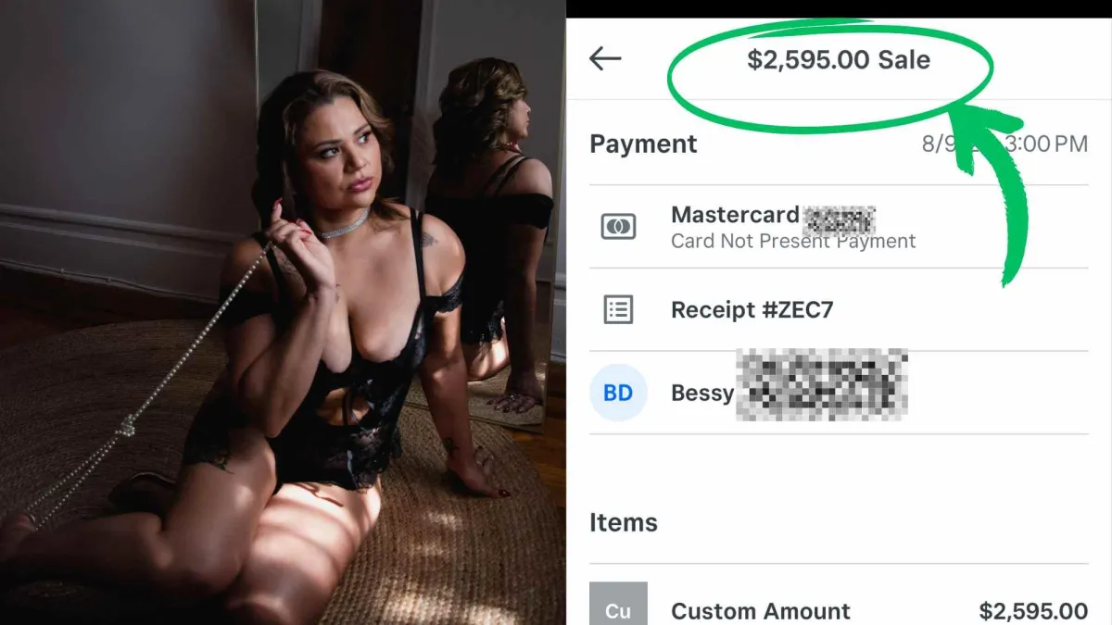Click the blurred card number digits

coord(839,219)
